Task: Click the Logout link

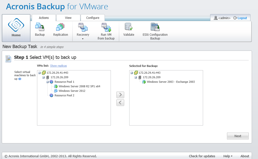Action: point(242,18)
